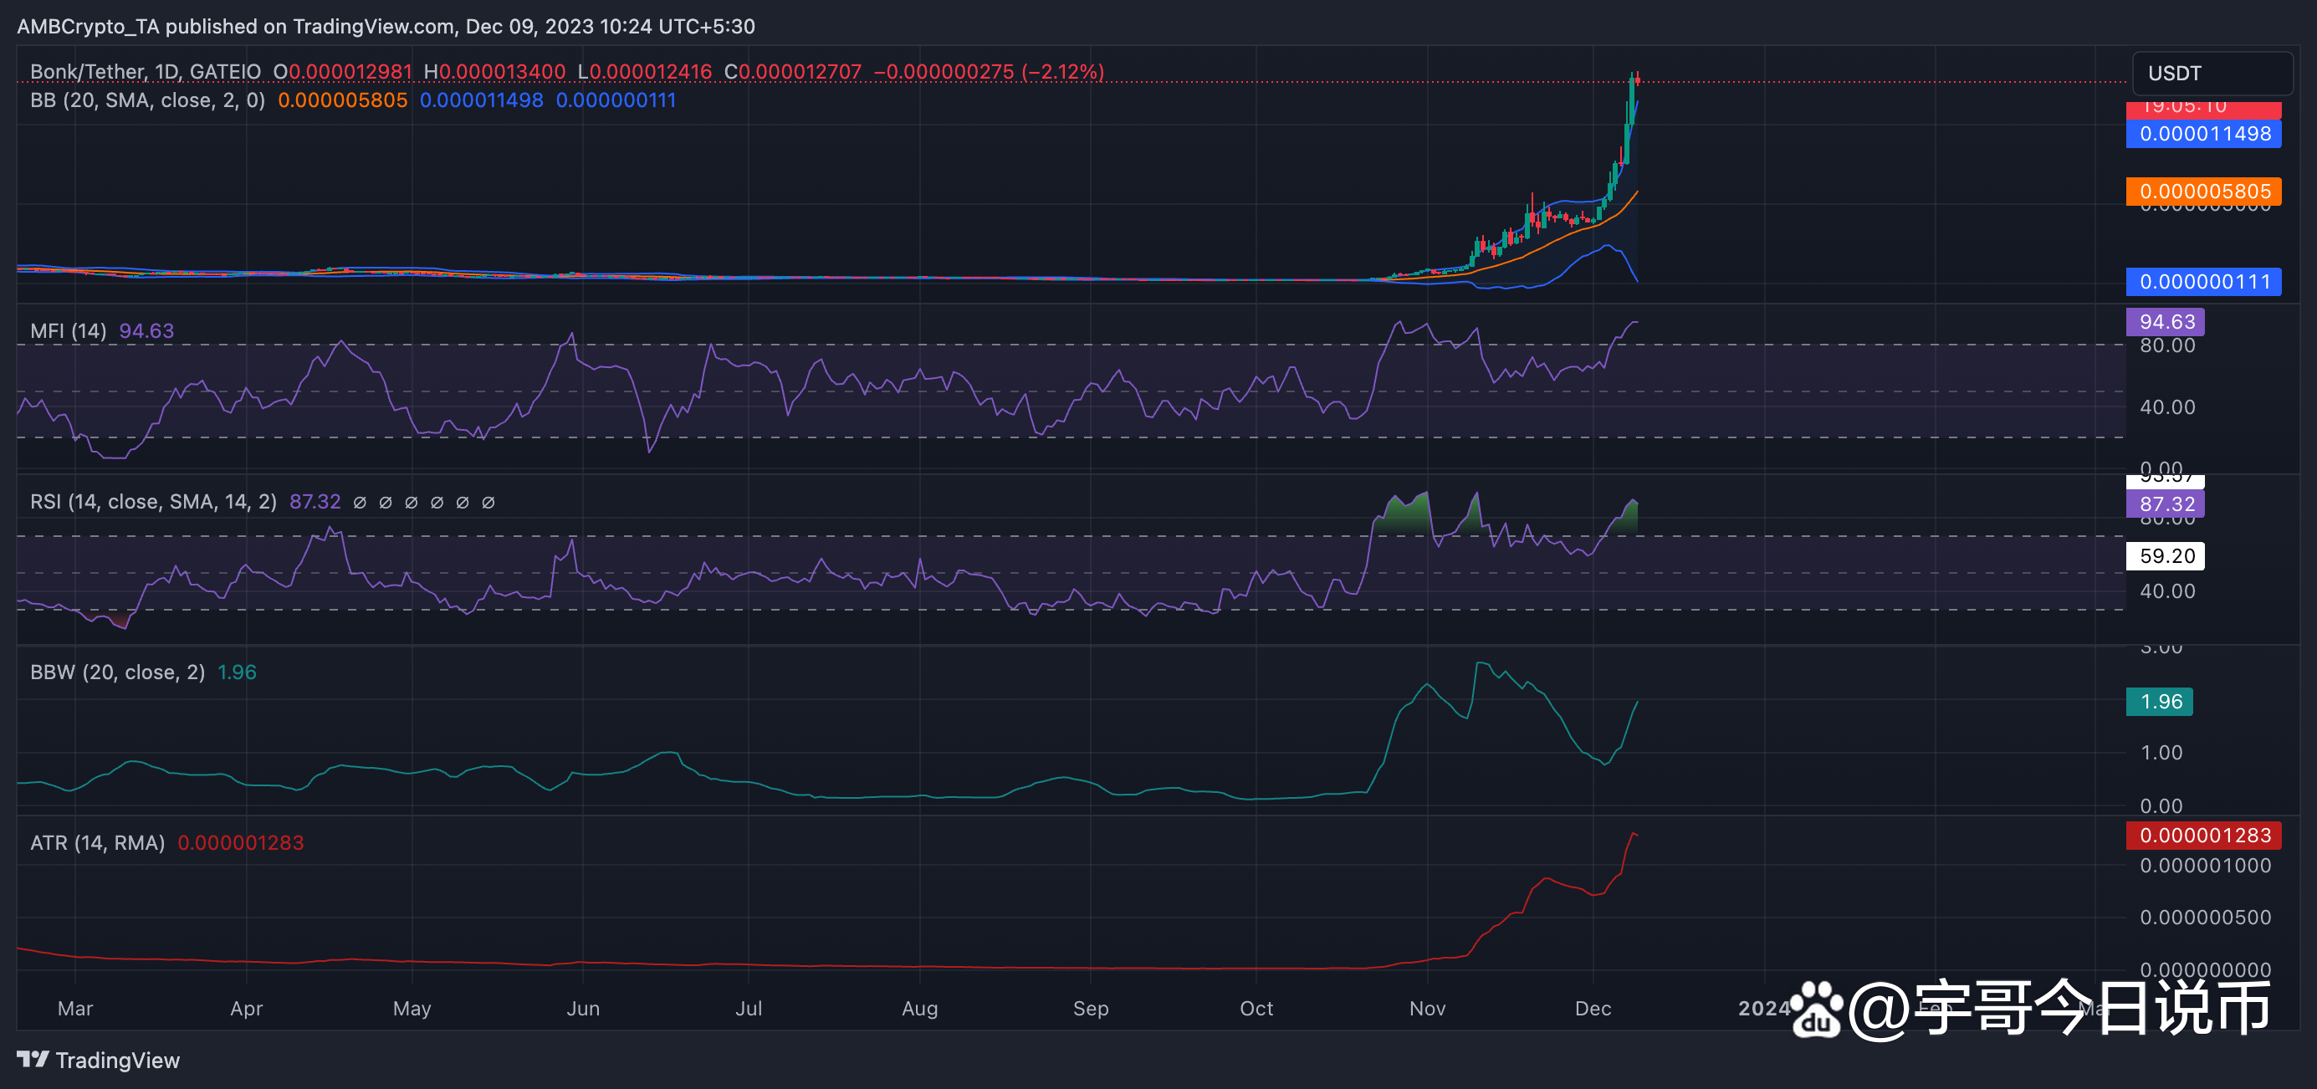Click the −0.000000275 (−2.12%) change value
Viewport: 2317px width, 1089px height.
click(990, 72)
